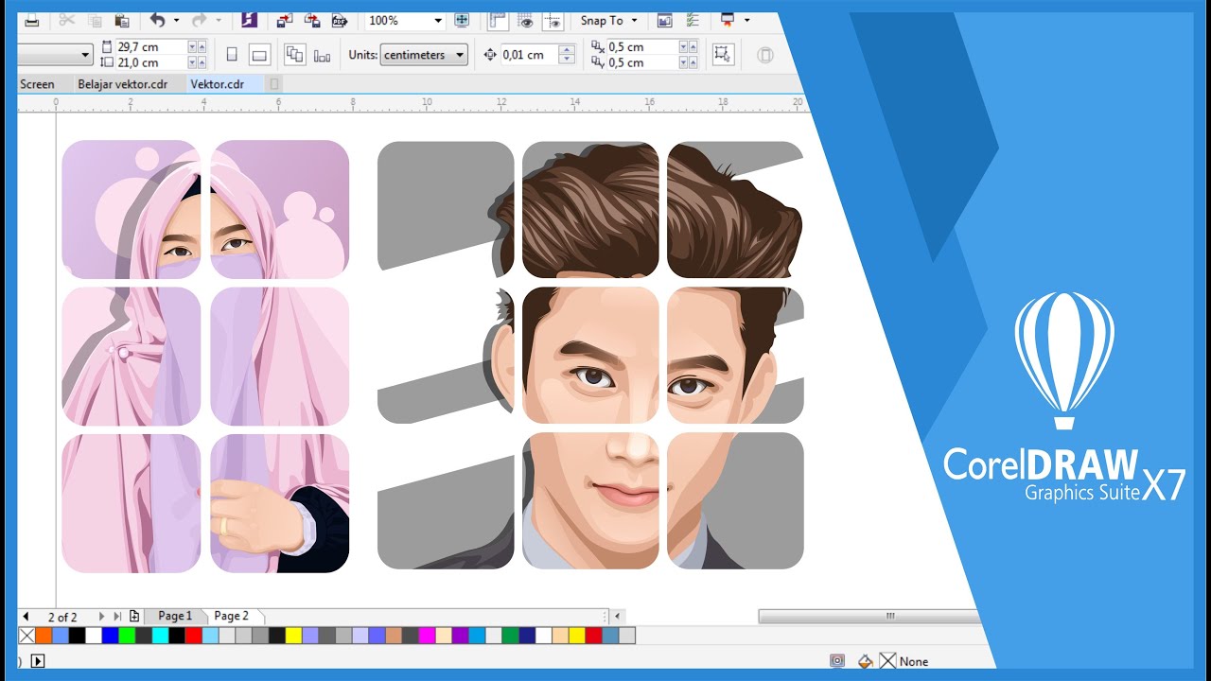
Task: Apply layout to all pages button
Action: [294, 55]
